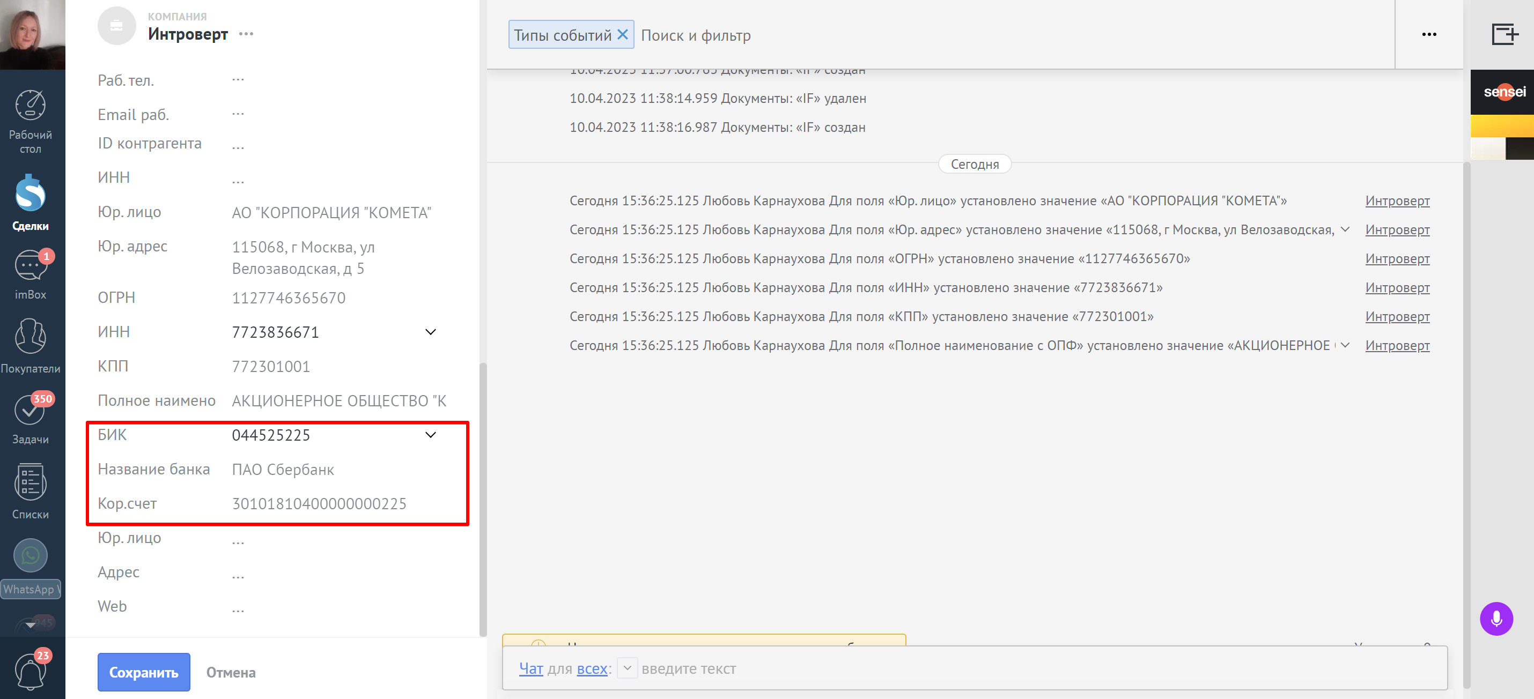Screen dimensions: 1534x699
Task: Click ОГРН value 1127746365670
Action: (x=288, y=298)
